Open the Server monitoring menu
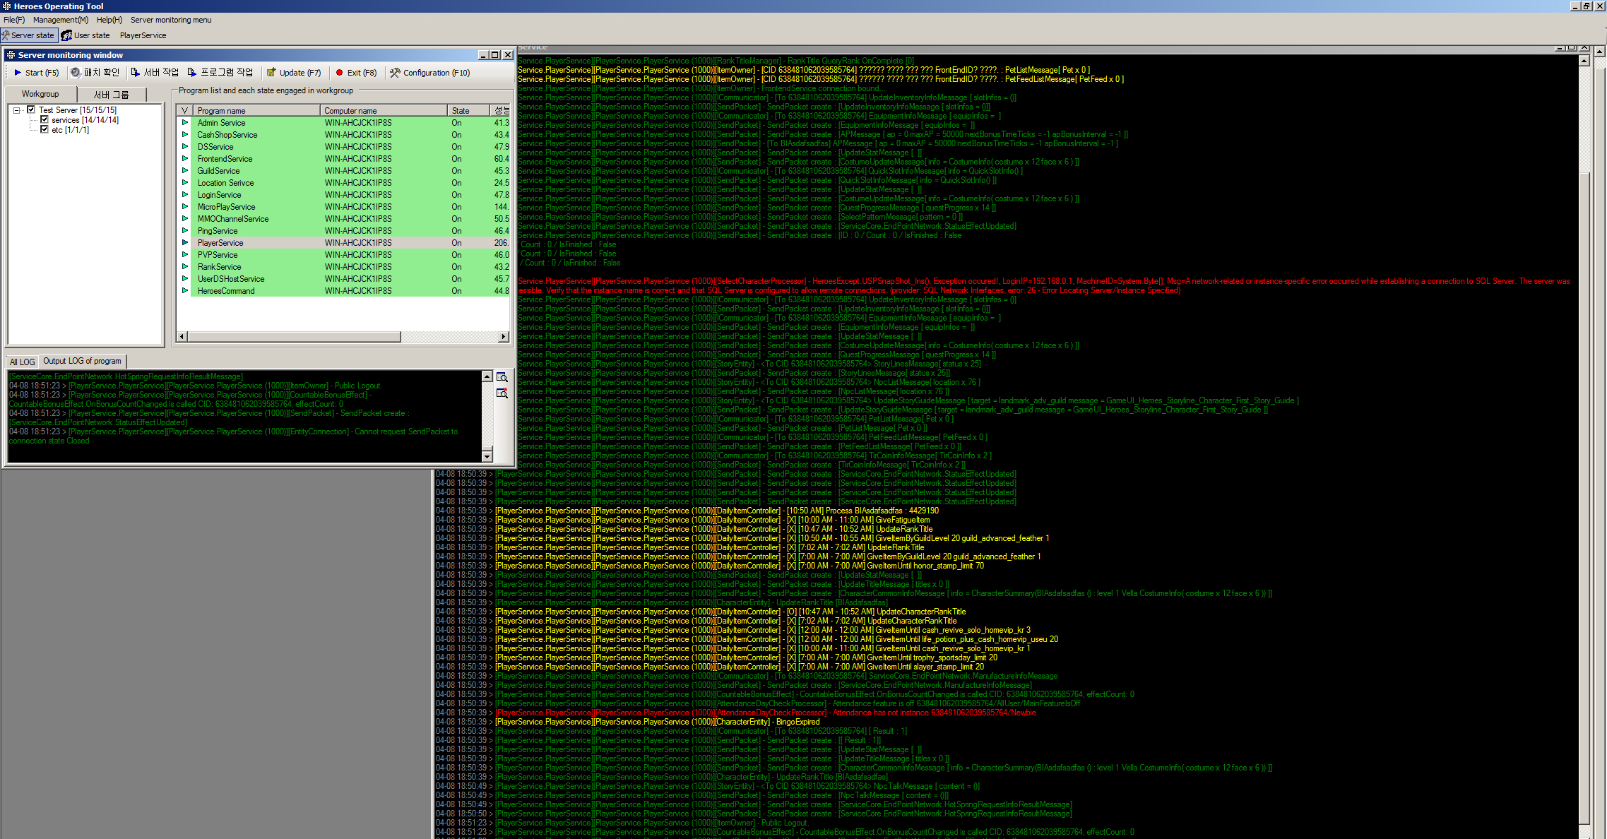1607x839 pixels. [171, 20]
